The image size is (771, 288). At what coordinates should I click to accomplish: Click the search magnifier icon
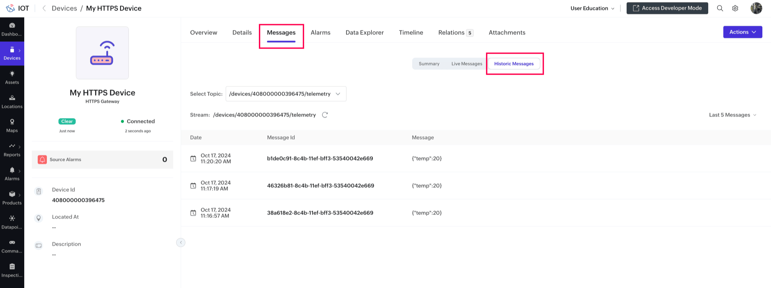720,8
